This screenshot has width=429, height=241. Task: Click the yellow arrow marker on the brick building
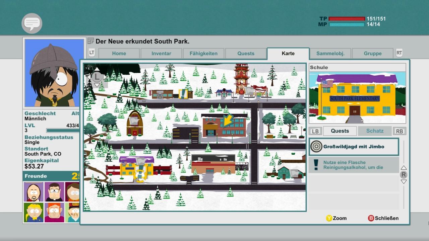pyautogui.click(x=228, y=120)
